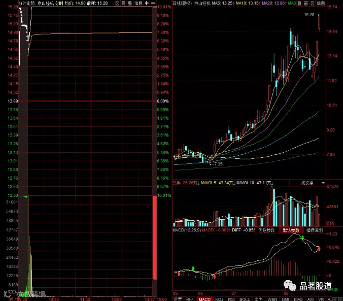The width and height of the screenshot is (343, 301).
Task: Switch to the RSI indicator tab
Action: pos(231,299)
